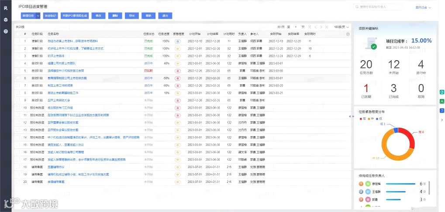Click the 40% progress value in row 4
This screenshot has height=212, width=445.
coord(166,64)
